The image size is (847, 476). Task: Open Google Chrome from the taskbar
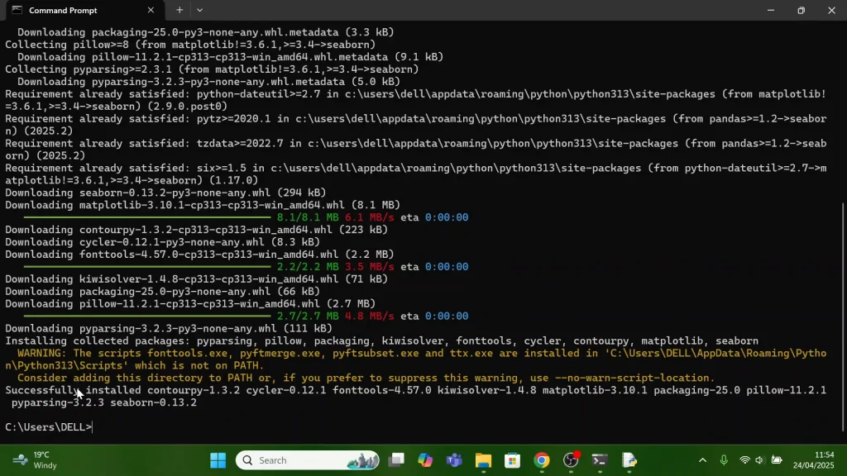pyautogui.click(x=542, y=459)
